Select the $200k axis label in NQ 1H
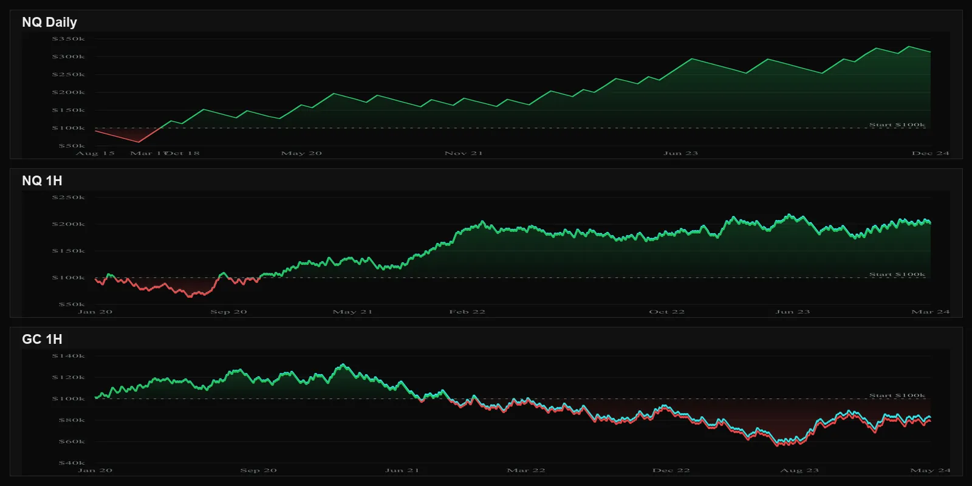The image size is (972, 486). 69,224
